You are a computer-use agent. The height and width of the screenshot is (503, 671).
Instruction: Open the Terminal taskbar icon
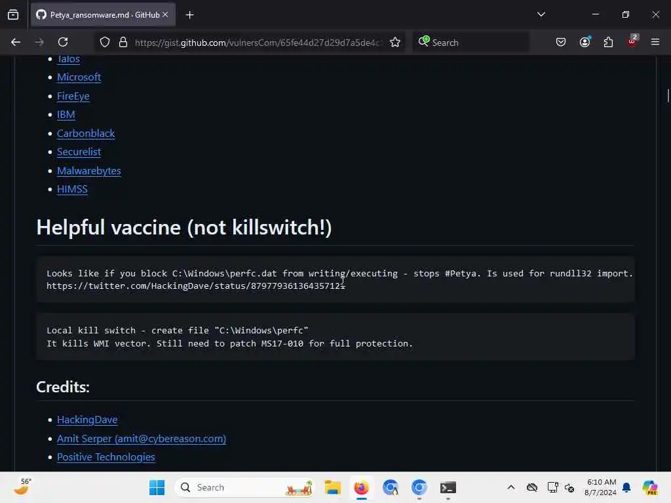coord(448,487)
